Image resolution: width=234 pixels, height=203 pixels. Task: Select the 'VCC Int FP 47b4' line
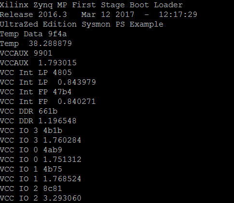pyautogui.click(x=36, y=92)
